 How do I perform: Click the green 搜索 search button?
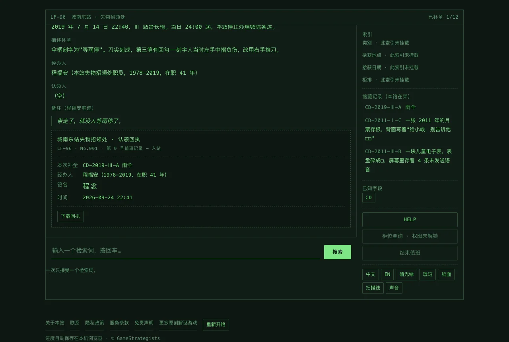tap(338, 252)
